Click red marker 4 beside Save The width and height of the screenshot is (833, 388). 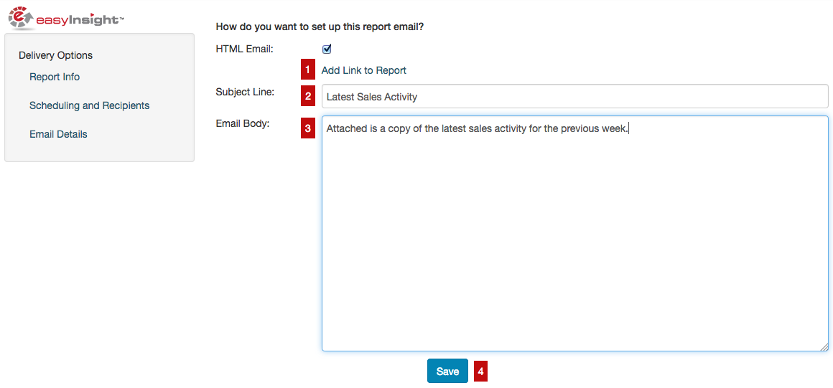pos(480,372)
